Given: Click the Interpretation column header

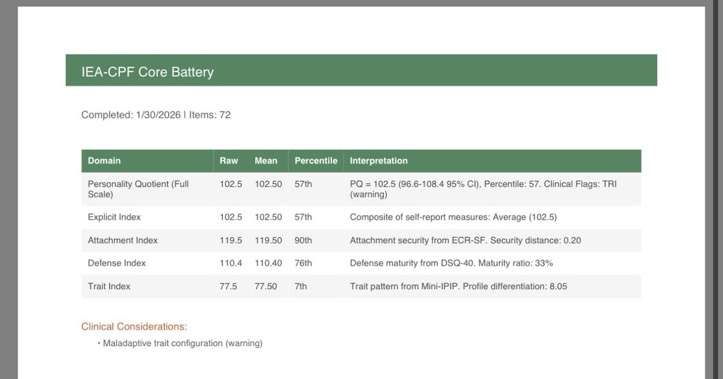Looking at the screenshot, I should click(379, 161).
